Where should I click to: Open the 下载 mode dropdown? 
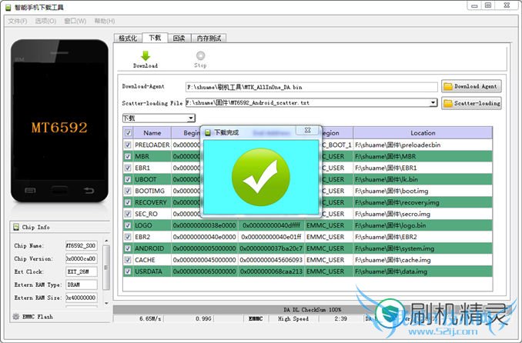pos(191,118)
